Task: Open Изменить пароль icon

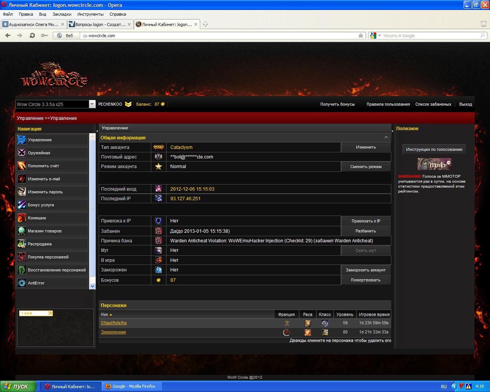Action: (22, 192)
